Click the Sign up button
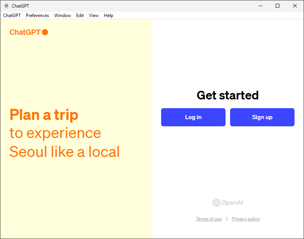 262,117
